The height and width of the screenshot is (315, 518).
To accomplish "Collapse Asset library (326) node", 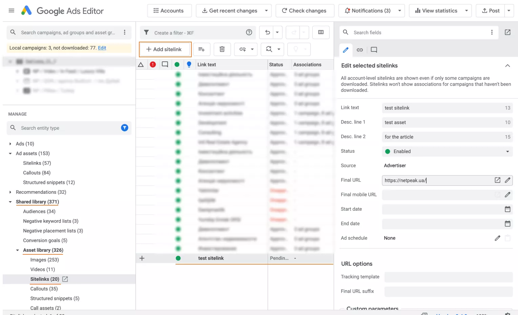I will click(x=17, y=250).
